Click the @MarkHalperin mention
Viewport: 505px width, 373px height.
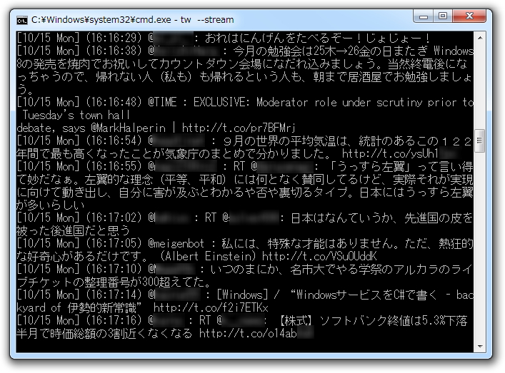click(x=128, y=128)
